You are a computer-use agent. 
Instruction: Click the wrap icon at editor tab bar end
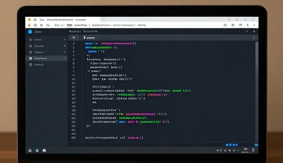253,38
